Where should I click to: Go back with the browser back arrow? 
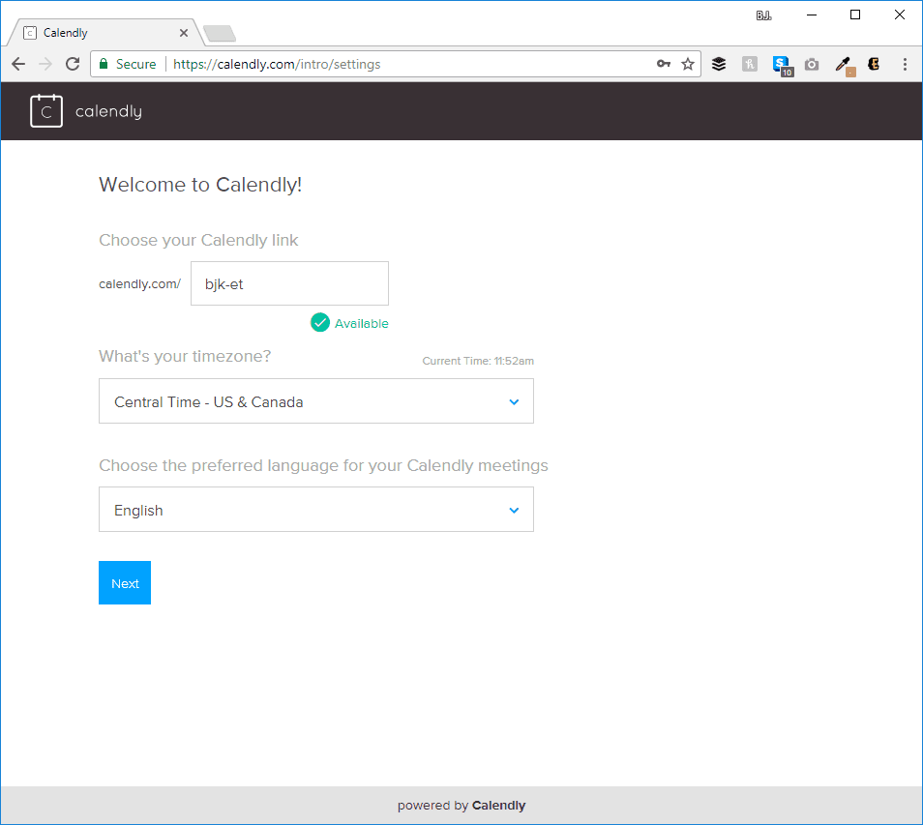18,64
